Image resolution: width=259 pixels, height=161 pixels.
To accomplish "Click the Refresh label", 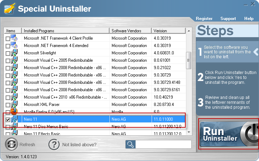I will point(27,145).
